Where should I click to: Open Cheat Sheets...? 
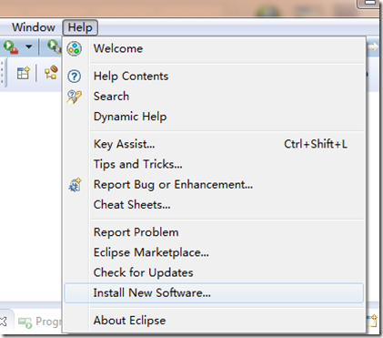tap(214, 205)
